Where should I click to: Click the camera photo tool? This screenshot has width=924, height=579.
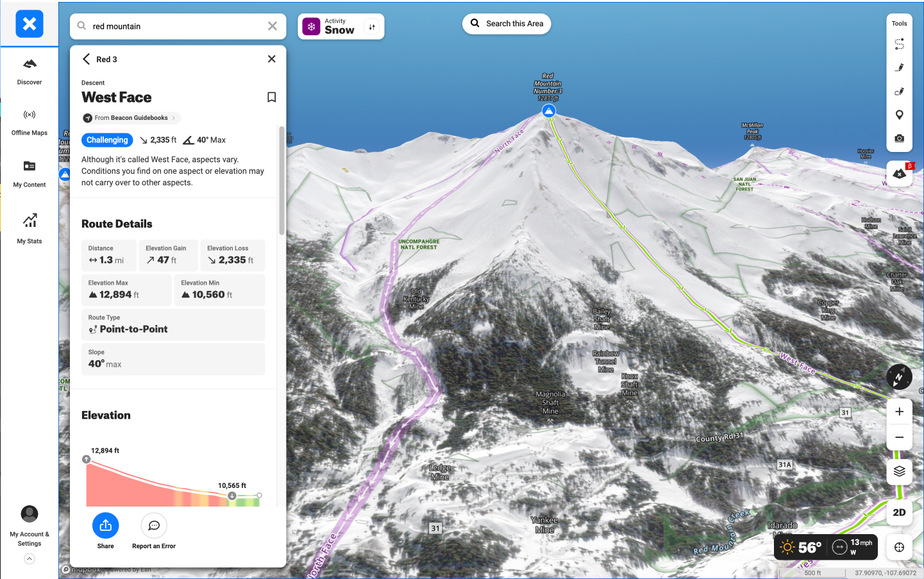(x=899, y=138)
